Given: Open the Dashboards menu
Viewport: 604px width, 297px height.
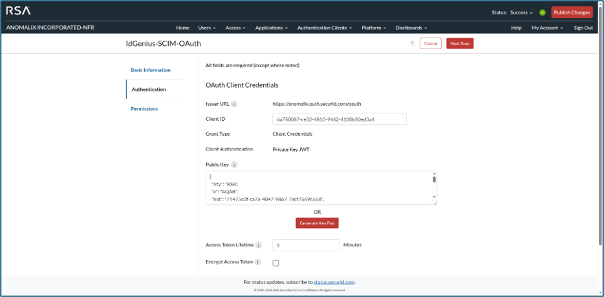Looking at the screenshot, I should (411, 28).
